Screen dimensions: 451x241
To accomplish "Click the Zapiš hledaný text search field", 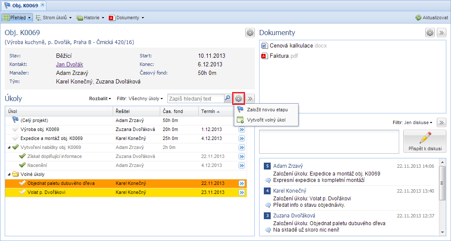I will point(195,98).
